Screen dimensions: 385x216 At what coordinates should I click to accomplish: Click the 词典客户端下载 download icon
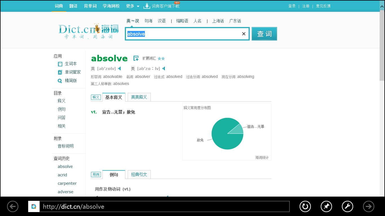(147, 5)
